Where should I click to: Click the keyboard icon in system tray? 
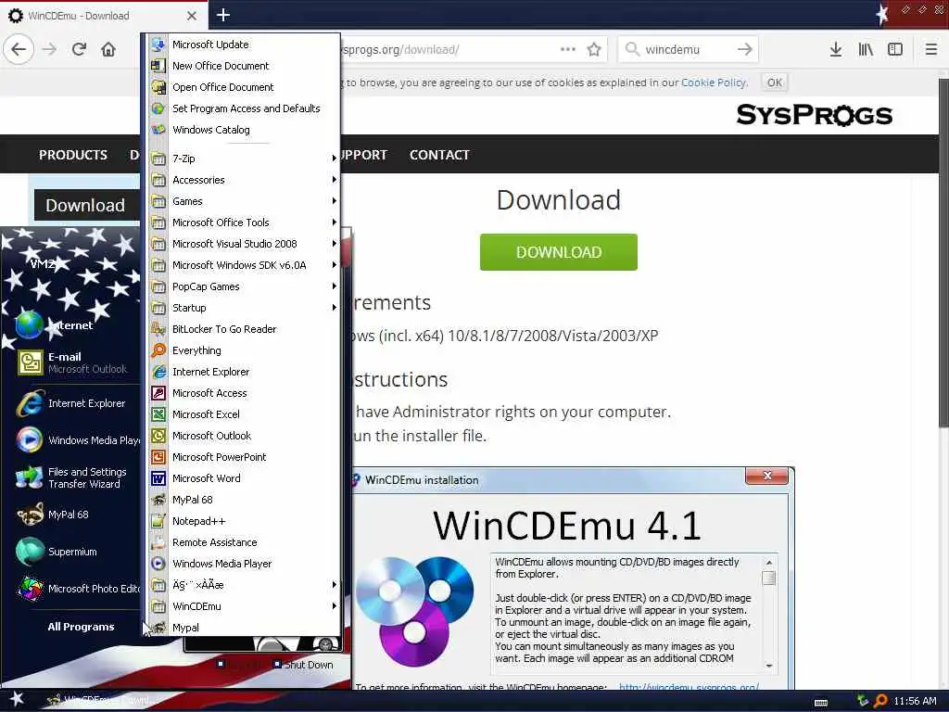821,703
